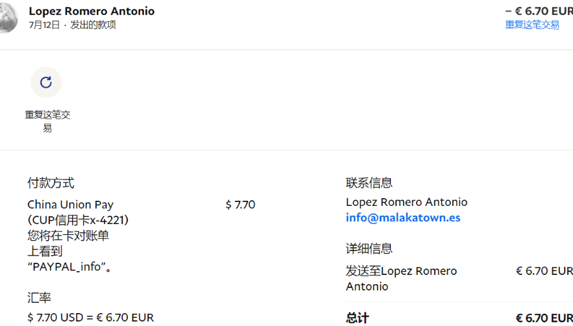Viewport: 573px width, 326px height.
Task: Click the 详细信息 section heading
Action: [369, 249]
